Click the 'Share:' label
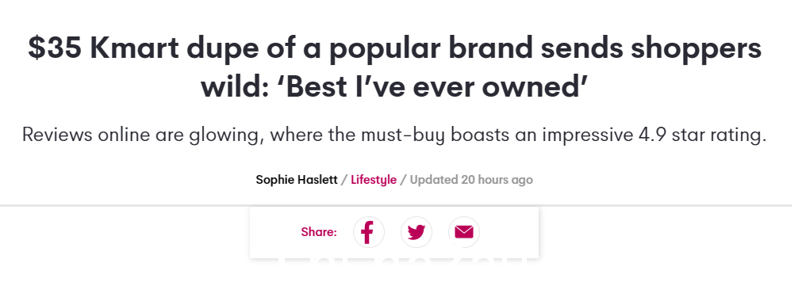 click(319, 232)
